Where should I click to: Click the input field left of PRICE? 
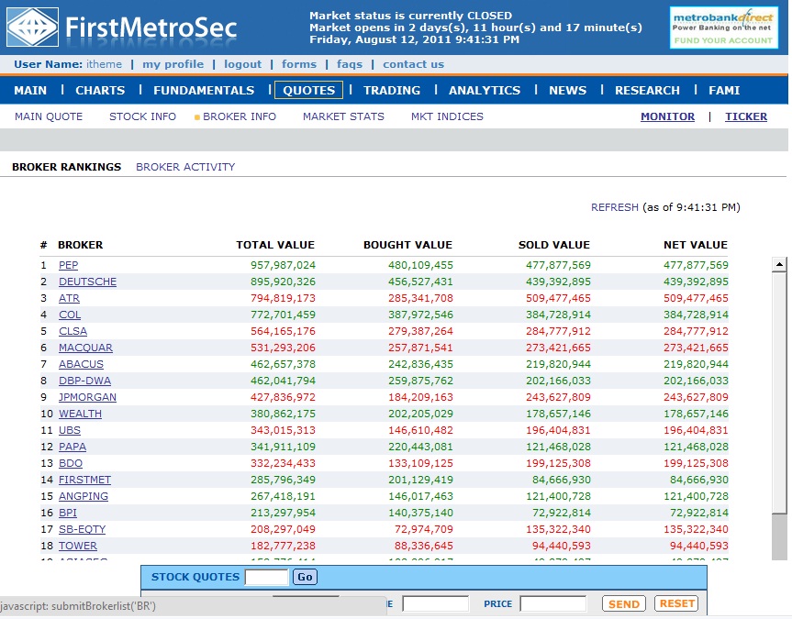click(x=435, y=603)
